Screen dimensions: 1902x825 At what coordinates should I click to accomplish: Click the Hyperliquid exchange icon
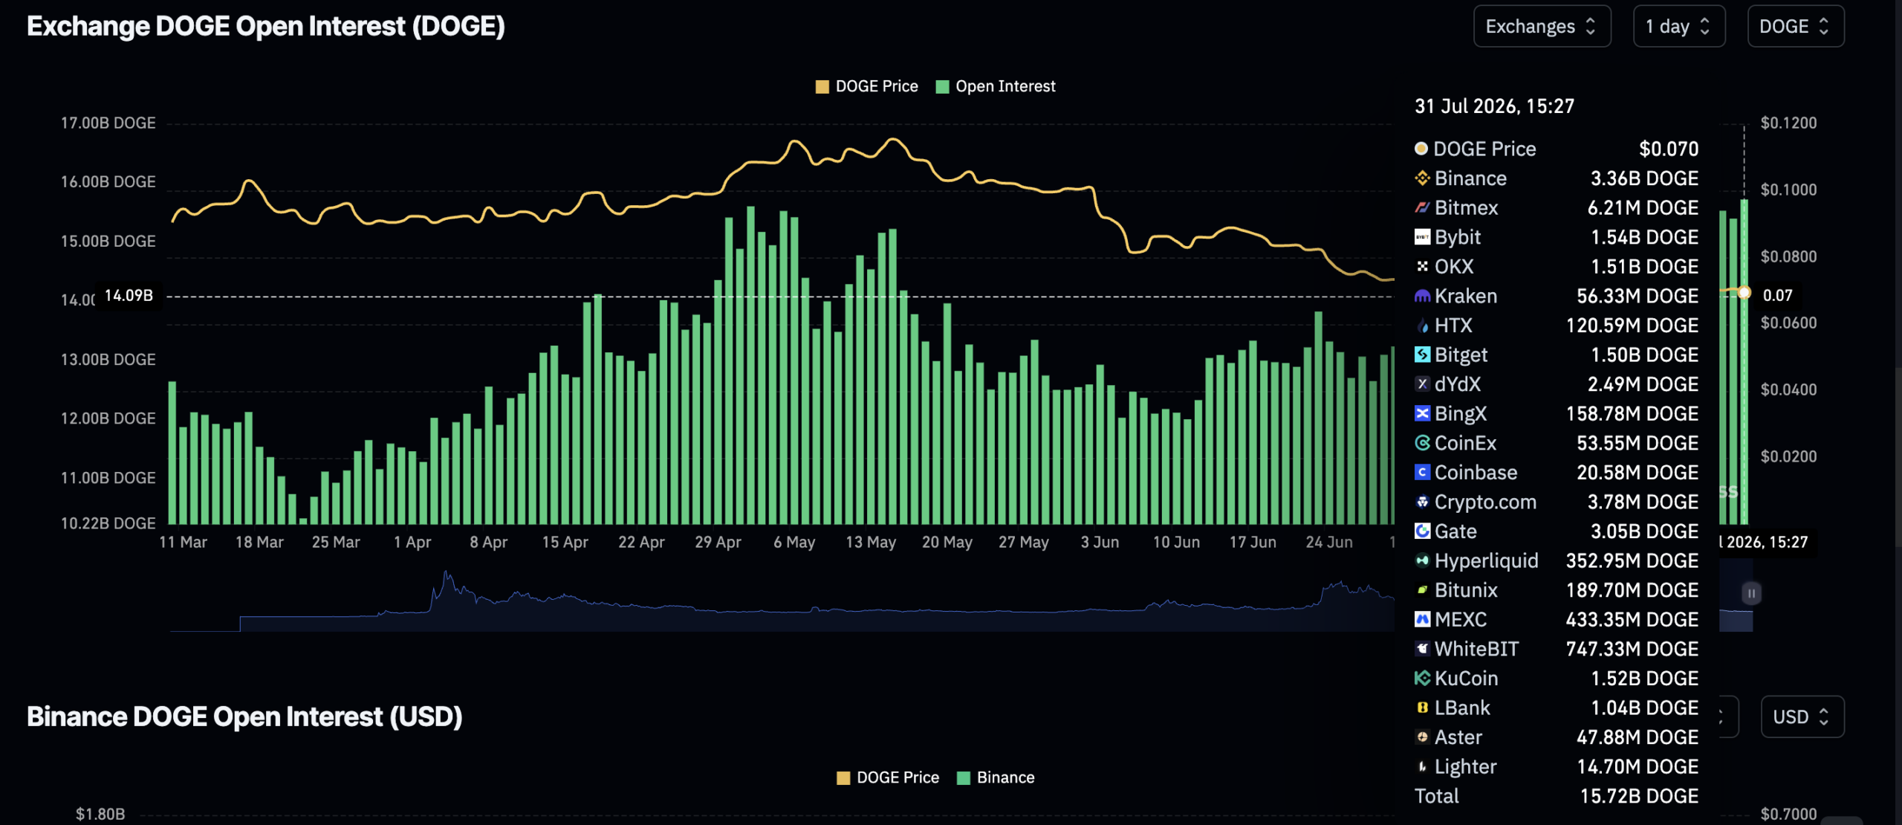(x=1422, y=560)
